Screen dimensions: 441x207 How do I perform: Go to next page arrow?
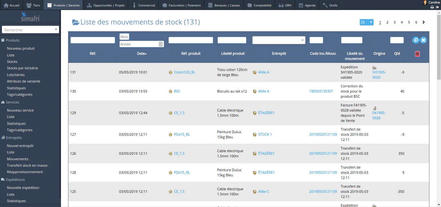tap(424, 22)
